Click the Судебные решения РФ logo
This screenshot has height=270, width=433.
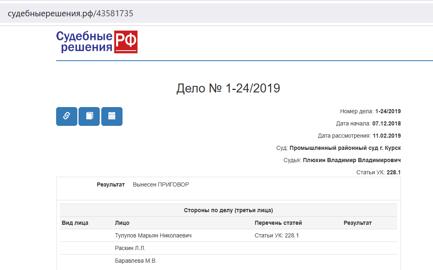click(x=97, y=42)
